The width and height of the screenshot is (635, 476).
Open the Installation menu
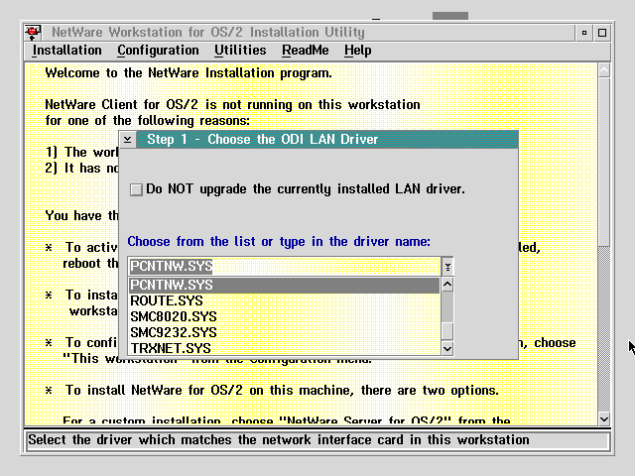pyautogui.click(x=67, y=51)
